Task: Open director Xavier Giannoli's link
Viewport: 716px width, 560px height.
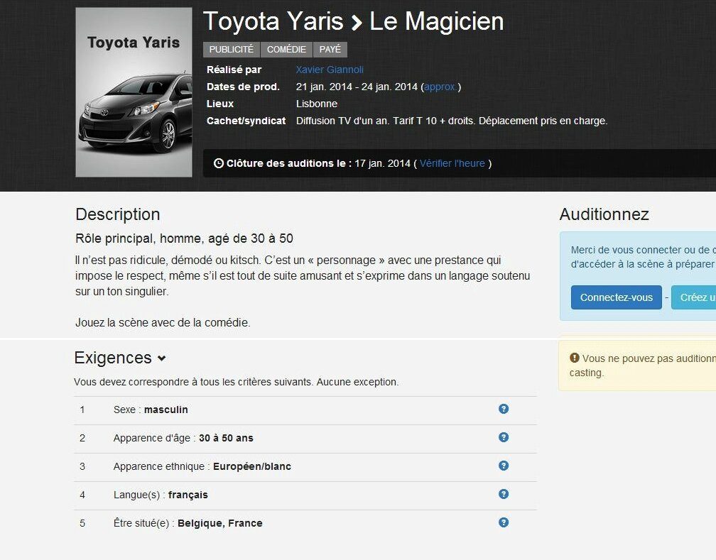Action: tap(330, 70)
